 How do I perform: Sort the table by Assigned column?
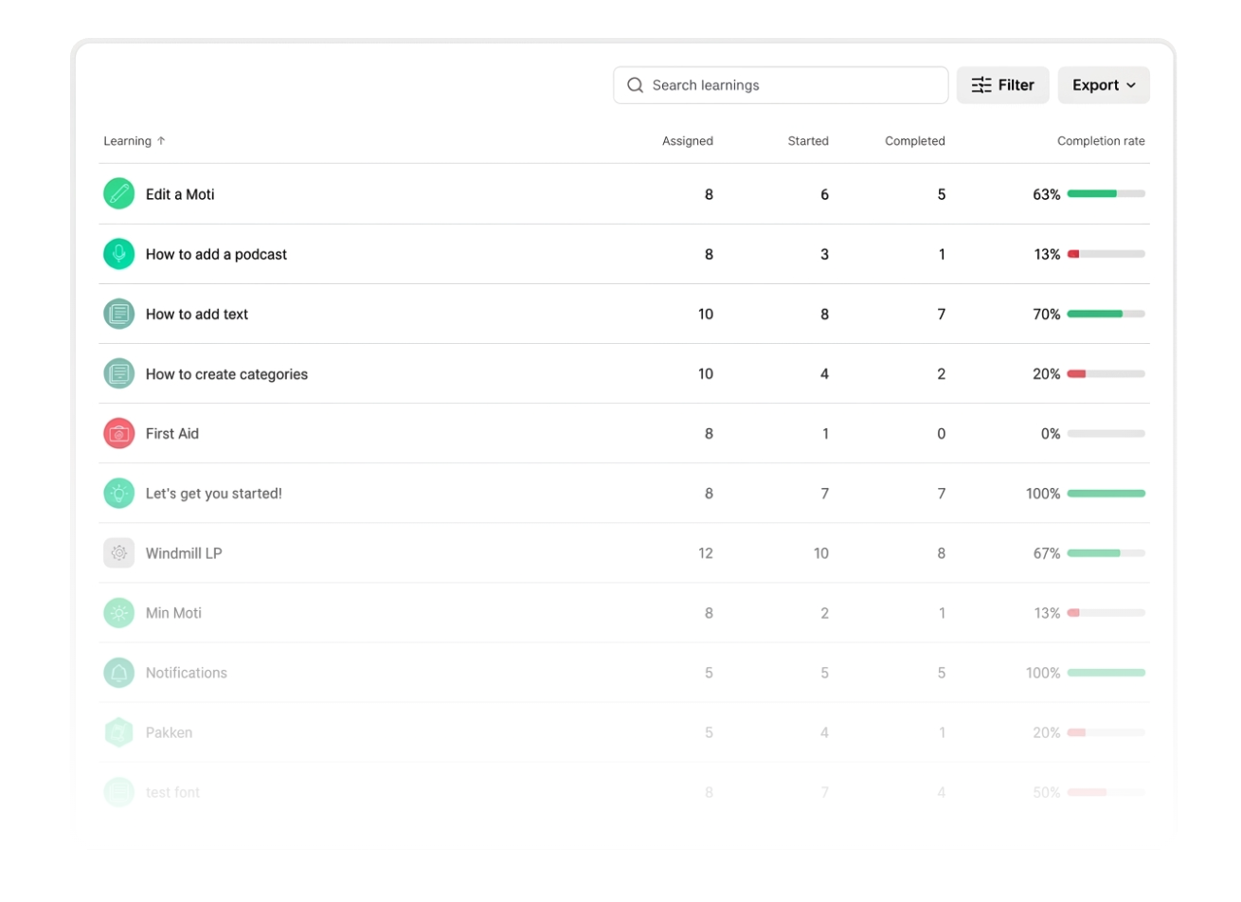pos(688,141)
